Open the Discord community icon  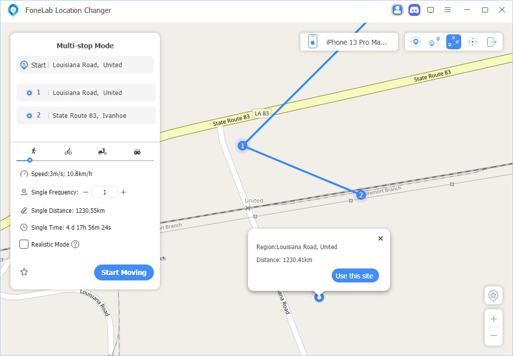[x=414, y=10]
